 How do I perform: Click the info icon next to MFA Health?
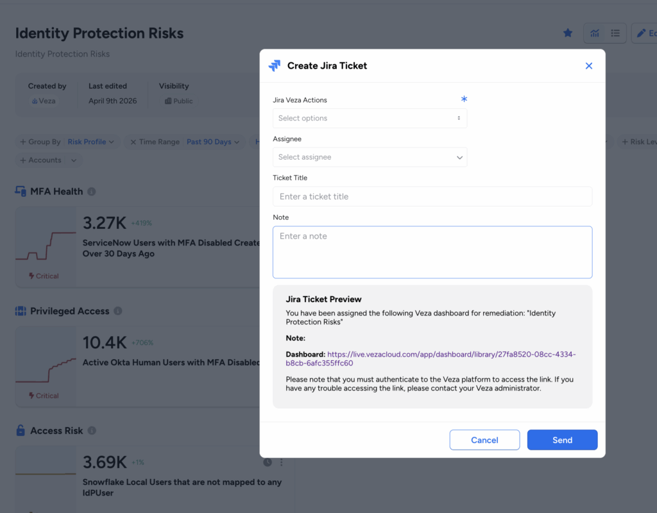92,192
